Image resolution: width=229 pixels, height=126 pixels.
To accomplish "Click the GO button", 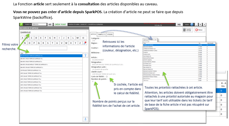I will coord(50,25).
